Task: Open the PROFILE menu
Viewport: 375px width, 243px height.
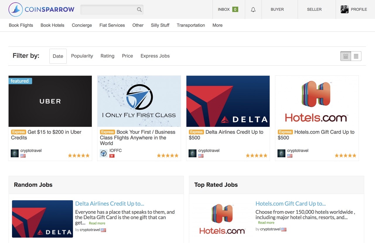Action: [x=359, y=9]
